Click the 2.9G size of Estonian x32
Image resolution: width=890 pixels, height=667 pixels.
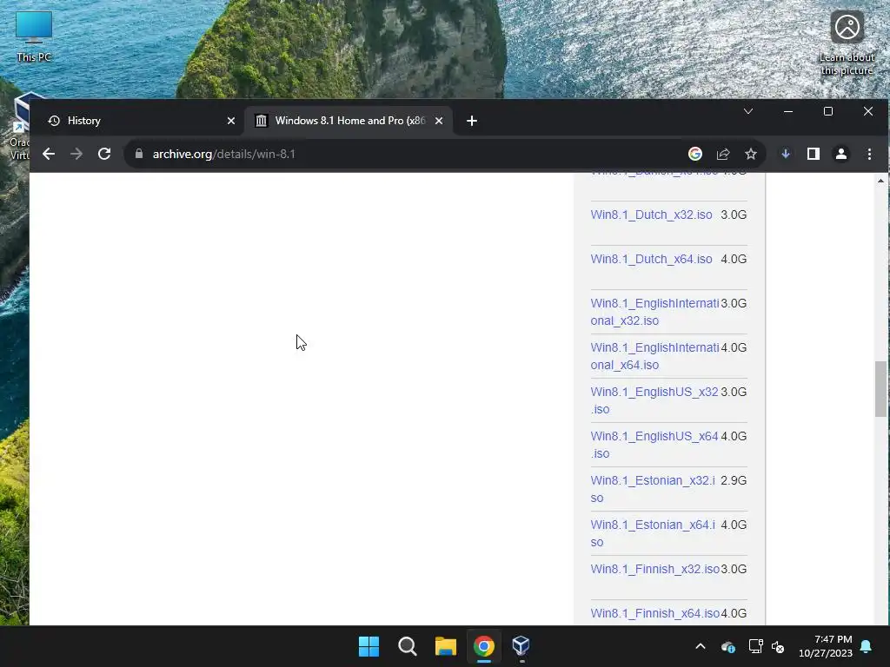point(734,480)
